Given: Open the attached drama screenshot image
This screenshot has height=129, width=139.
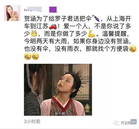Looking at the screenshot, I should (58, 90).
